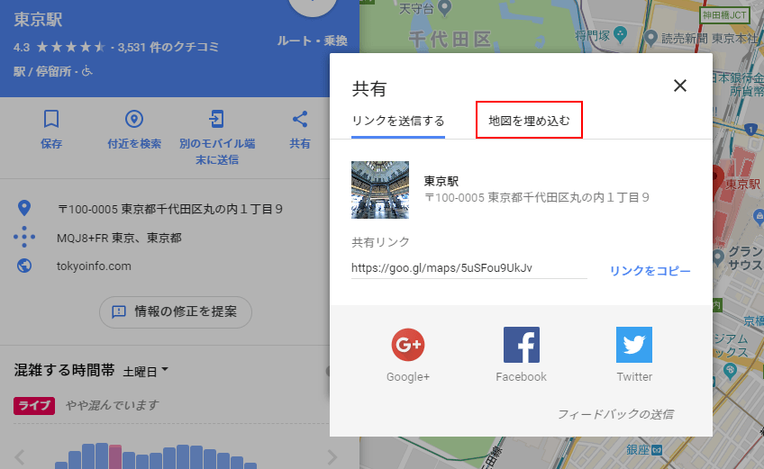Click the 将門塚 map marker
The height and width of the screenshot is (469, 764).
coord(620,34)
